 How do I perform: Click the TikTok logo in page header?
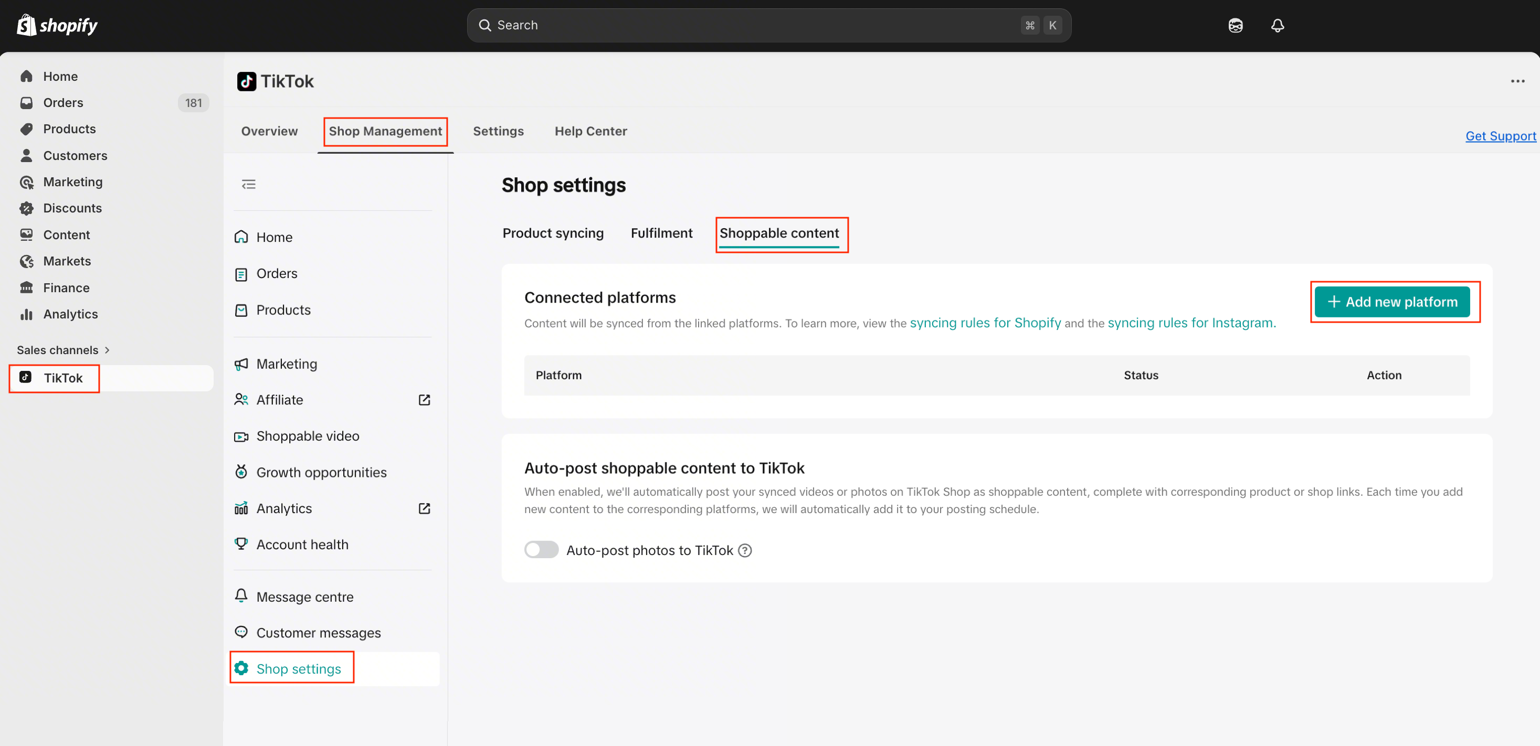click(x=246, y=81)
